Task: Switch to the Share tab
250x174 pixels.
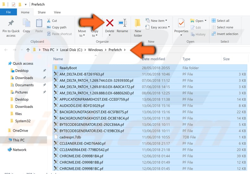Action: [x=41, y=12]
